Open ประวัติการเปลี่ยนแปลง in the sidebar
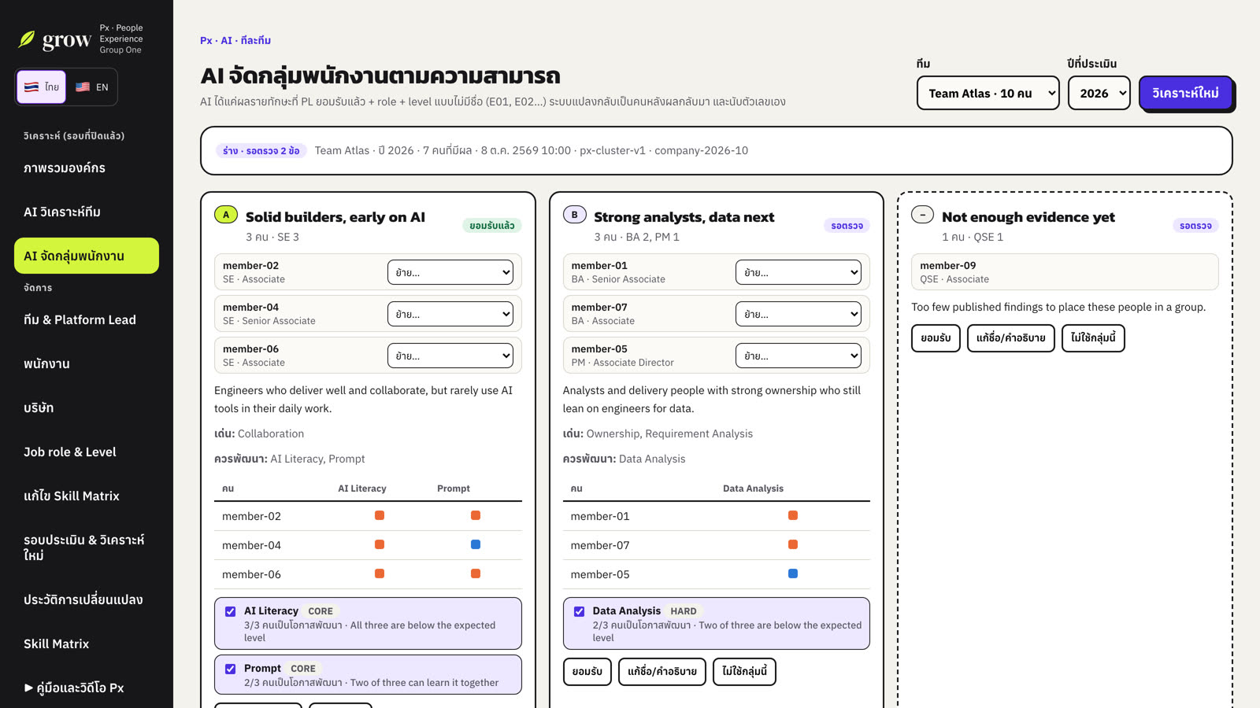The width and height of the screenshot is (1260, 708). (87, 599)
